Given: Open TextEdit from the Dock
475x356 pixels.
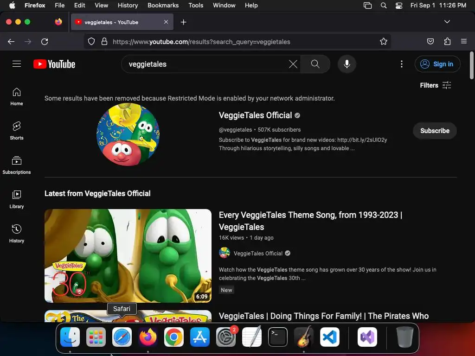Looking at the screenshot, I should [x=252, y=337].
